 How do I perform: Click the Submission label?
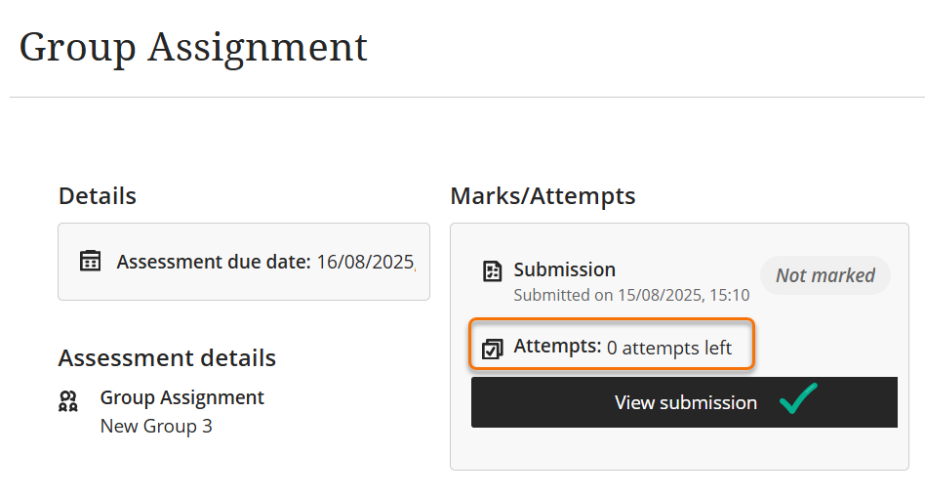564,269
